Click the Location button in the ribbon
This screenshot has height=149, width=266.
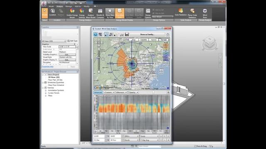53,13
